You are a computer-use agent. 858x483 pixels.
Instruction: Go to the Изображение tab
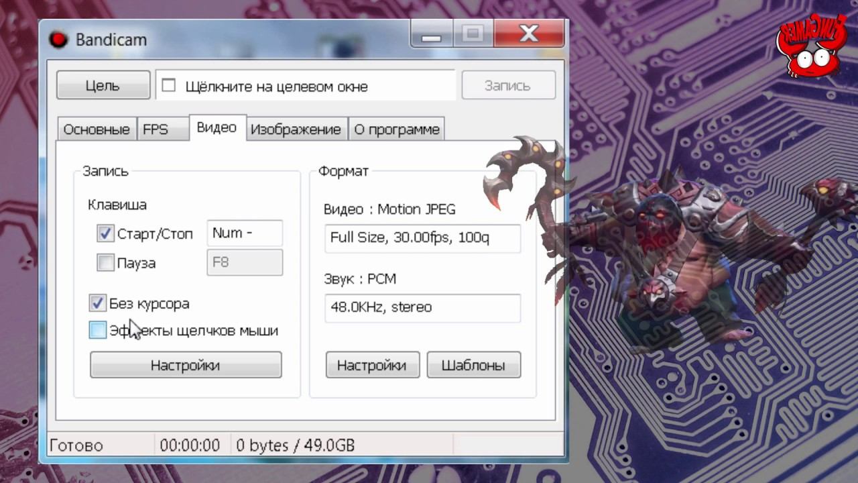click(296, 129)
